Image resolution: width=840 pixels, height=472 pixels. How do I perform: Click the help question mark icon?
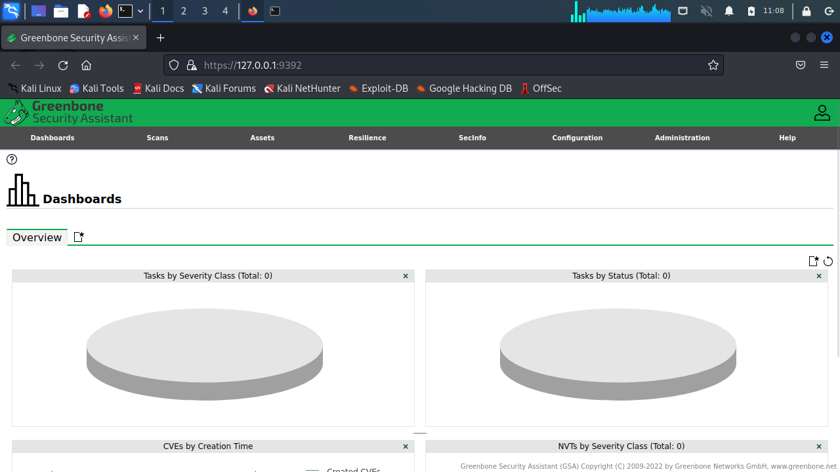pos(12,159)
